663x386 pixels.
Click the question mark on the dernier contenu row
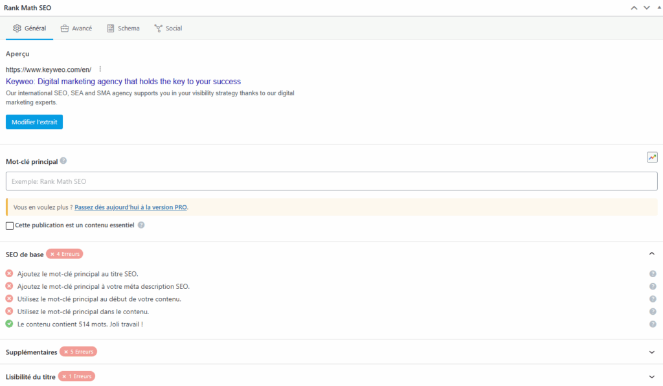[x=653, y=323]
